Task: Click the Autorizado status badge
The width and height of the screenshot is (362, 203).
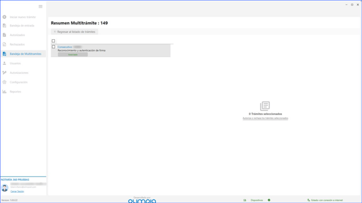Action: pos(73,55)
